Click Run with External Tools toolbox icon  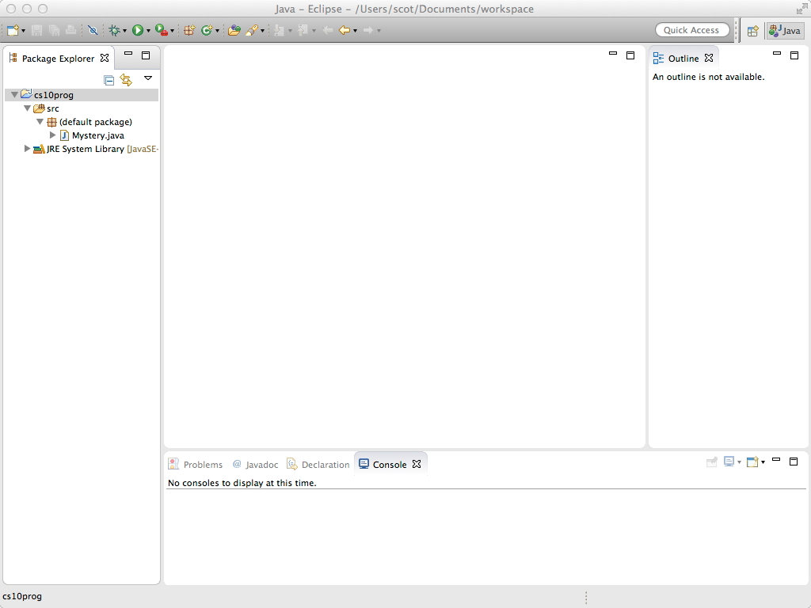[162, 31]
